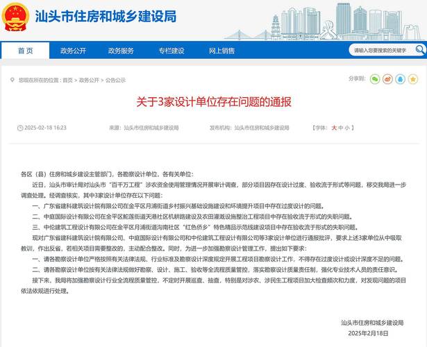Click requirement 一 starting 请各勘察设计单位严格
This screenshot has height=347, width=427.
218,259
